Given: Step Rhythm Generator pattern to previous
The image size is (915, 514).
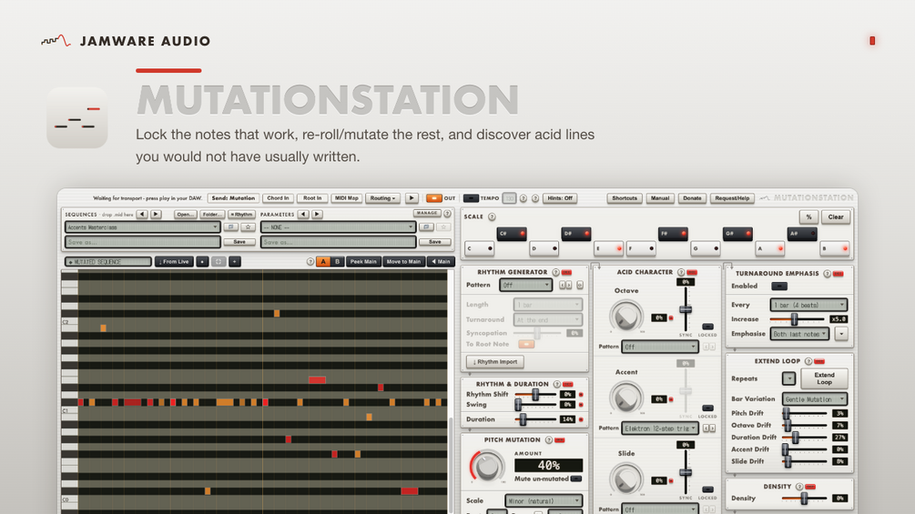Looking at the screenshot, I should [x=563, y=285].
